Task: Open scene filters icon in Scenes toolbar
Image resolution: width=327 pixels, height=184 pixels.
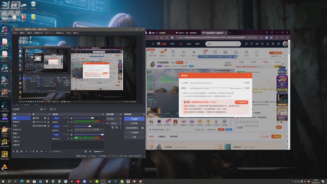Action: click(22, 151)
